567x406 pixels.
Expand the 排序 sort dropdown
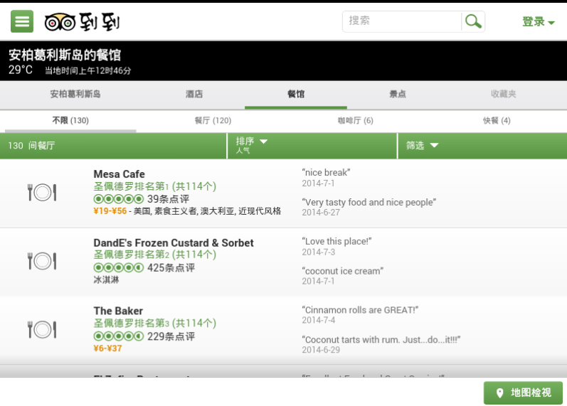(312, 146)
